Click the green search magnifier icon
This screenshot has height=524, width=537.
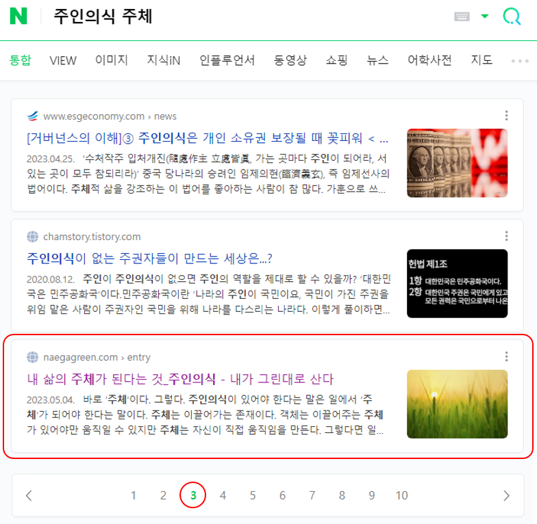pos(512,16)
